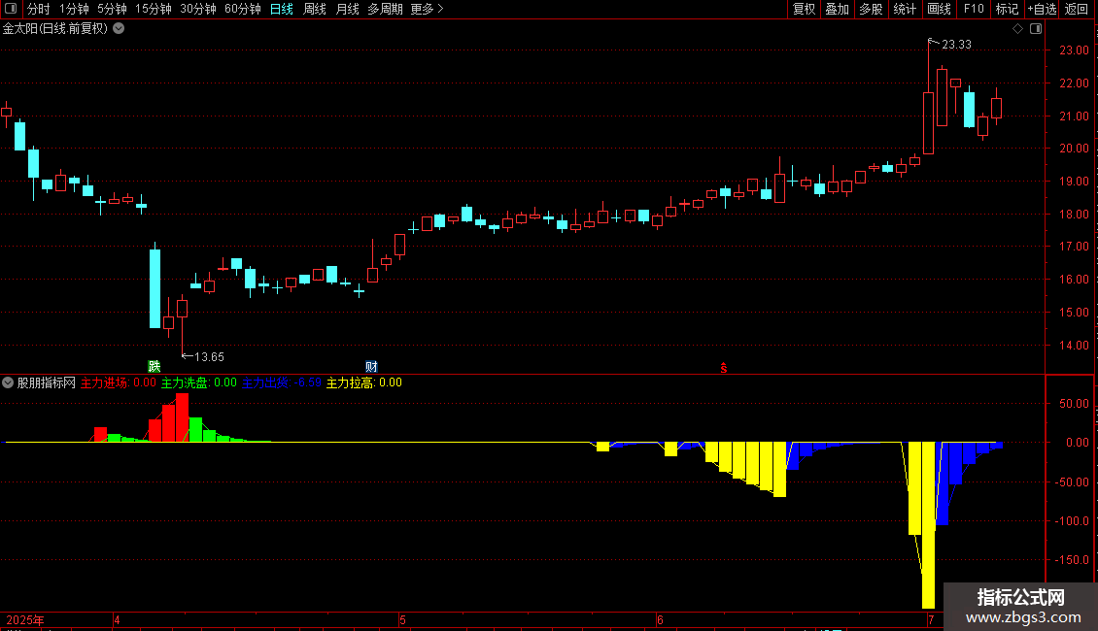Click the 标记 mark button
This screenshot has height=631, width=1098.
tap(1007, 9)
